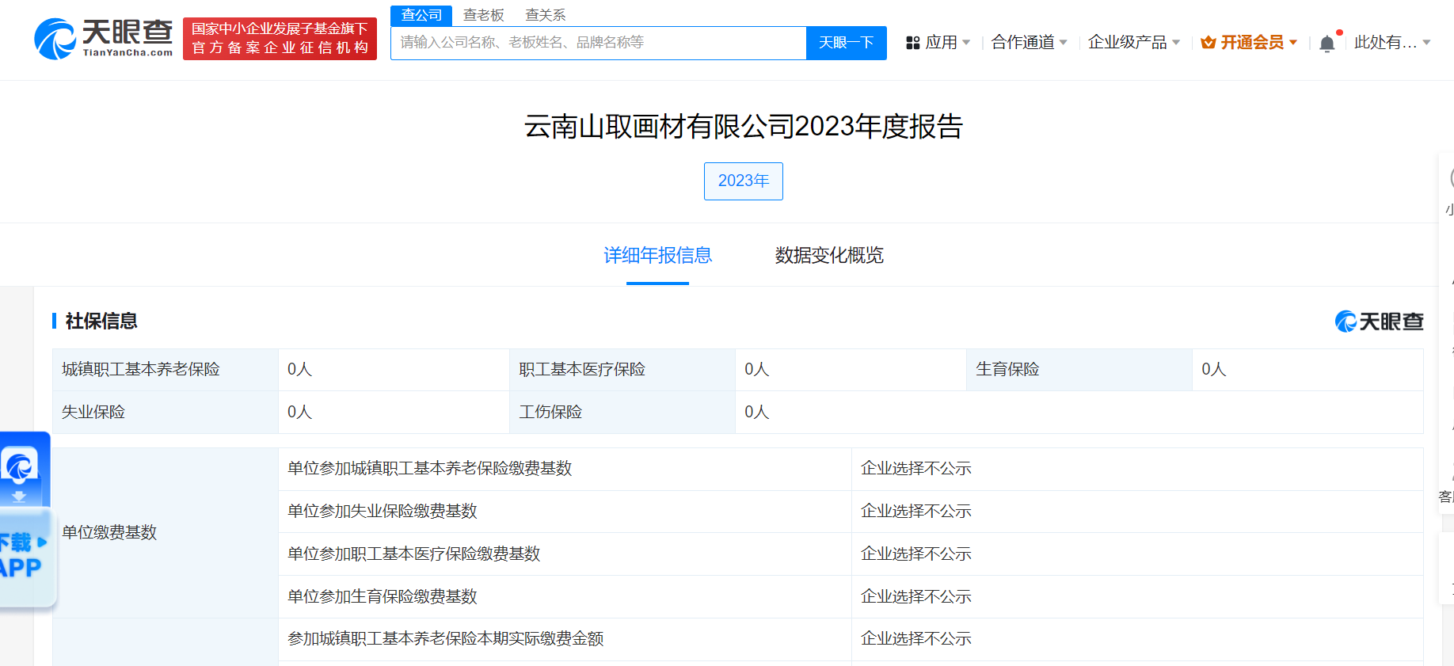Expand the 合作通道 dropdown
Image resolution: width=1454 pixels, height=666 pixels.
pyautogui.click(x=1029, y=43)
